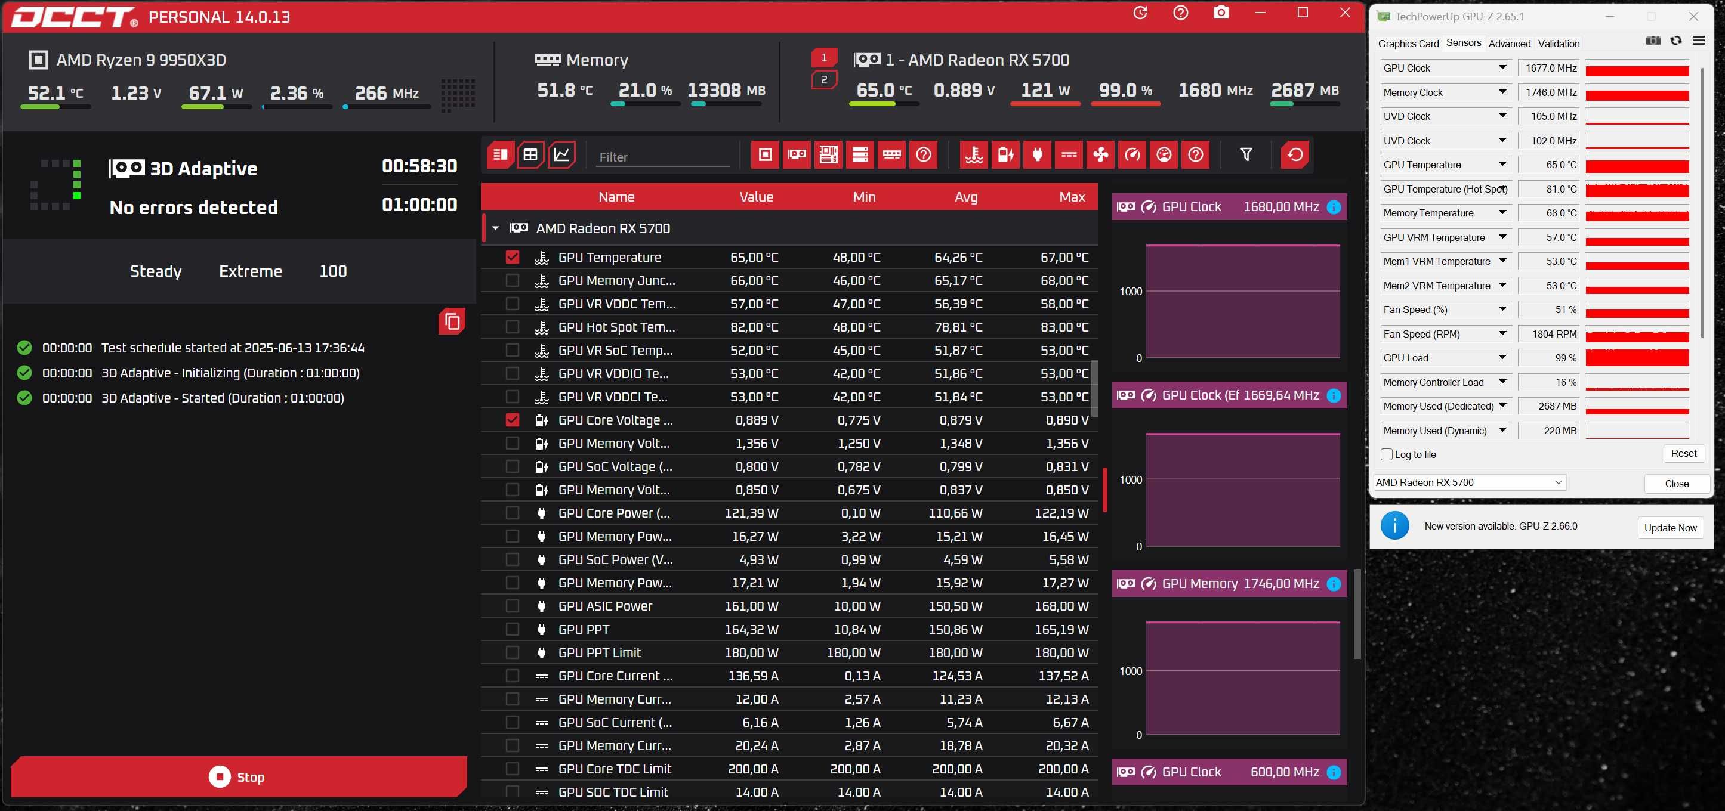Viewport: 1725px width, 811px height.
Task: Check GPU Core TDC Limit checkbox
Action: (x=513, y=769)
